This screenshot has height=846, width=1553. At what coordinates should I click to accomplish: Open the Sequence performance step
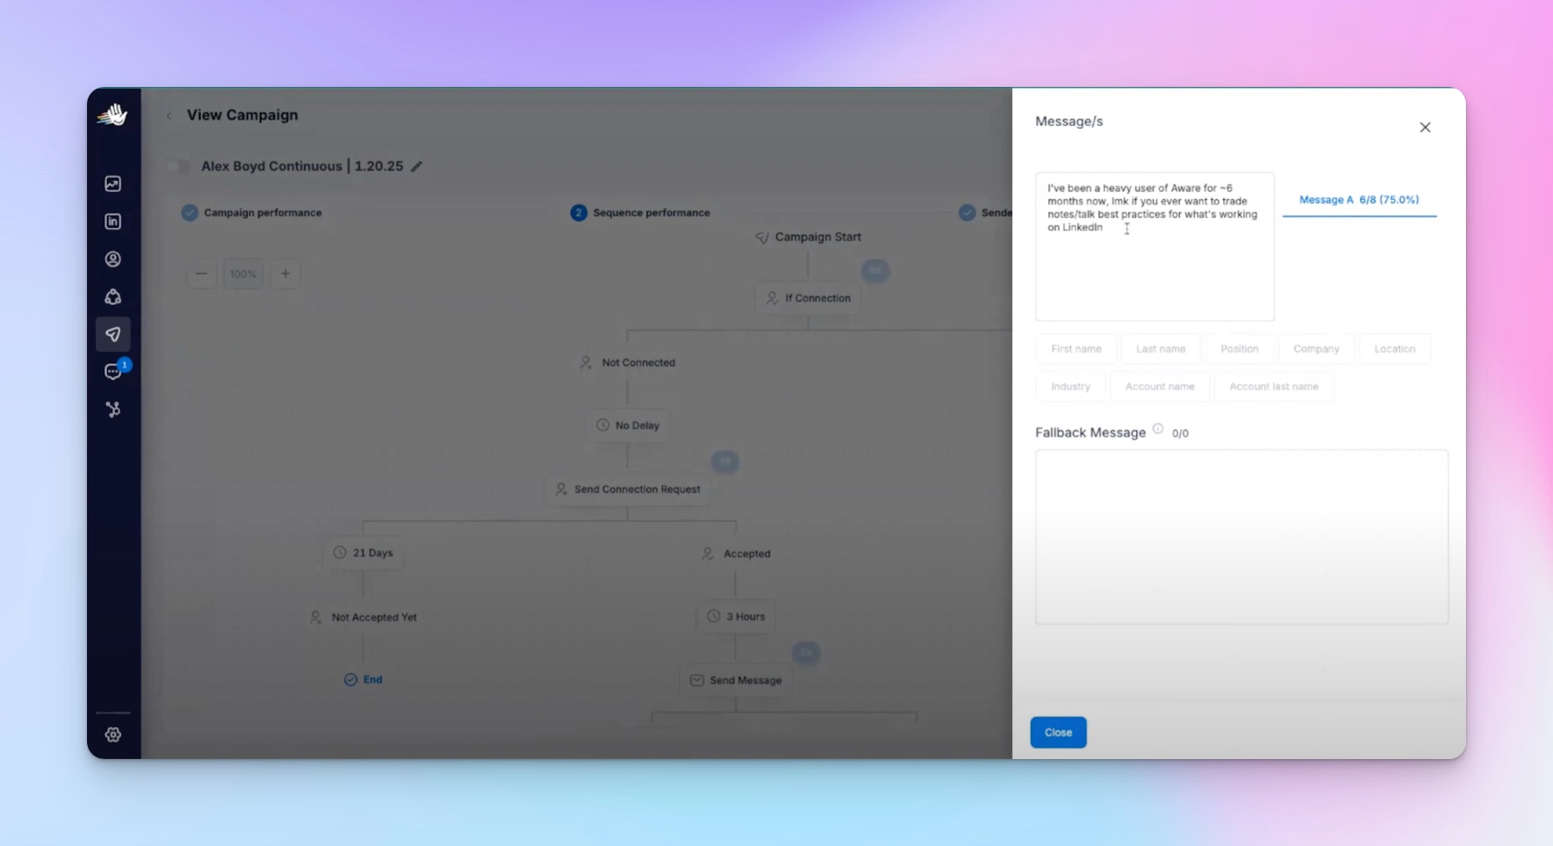click(640, 212)
